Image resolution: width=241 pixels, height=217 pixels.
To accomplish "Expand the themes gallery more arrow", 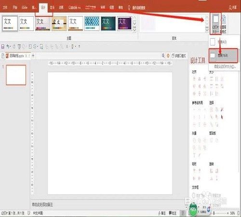I will point(134,30).
